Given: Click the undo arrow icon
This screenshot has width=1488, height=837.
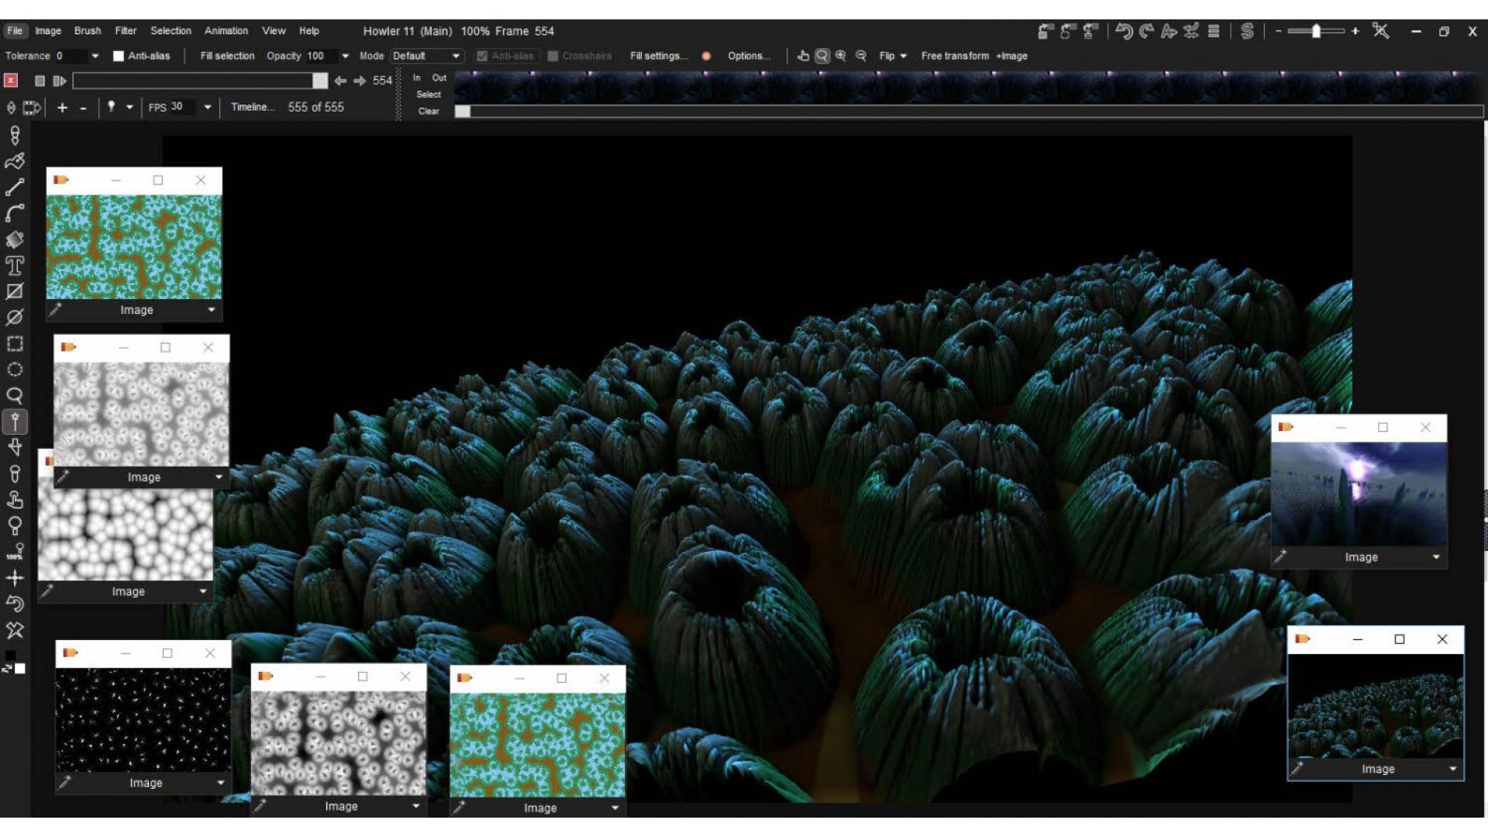Looking at the screenshot, I should 1124,31.
